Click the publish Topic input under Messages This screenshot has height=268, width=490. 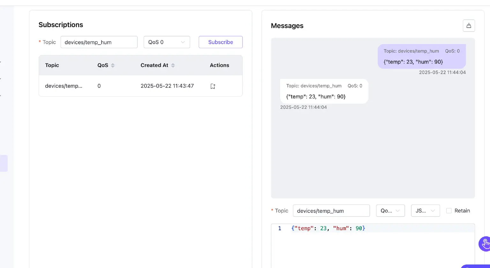pos(331,211)
